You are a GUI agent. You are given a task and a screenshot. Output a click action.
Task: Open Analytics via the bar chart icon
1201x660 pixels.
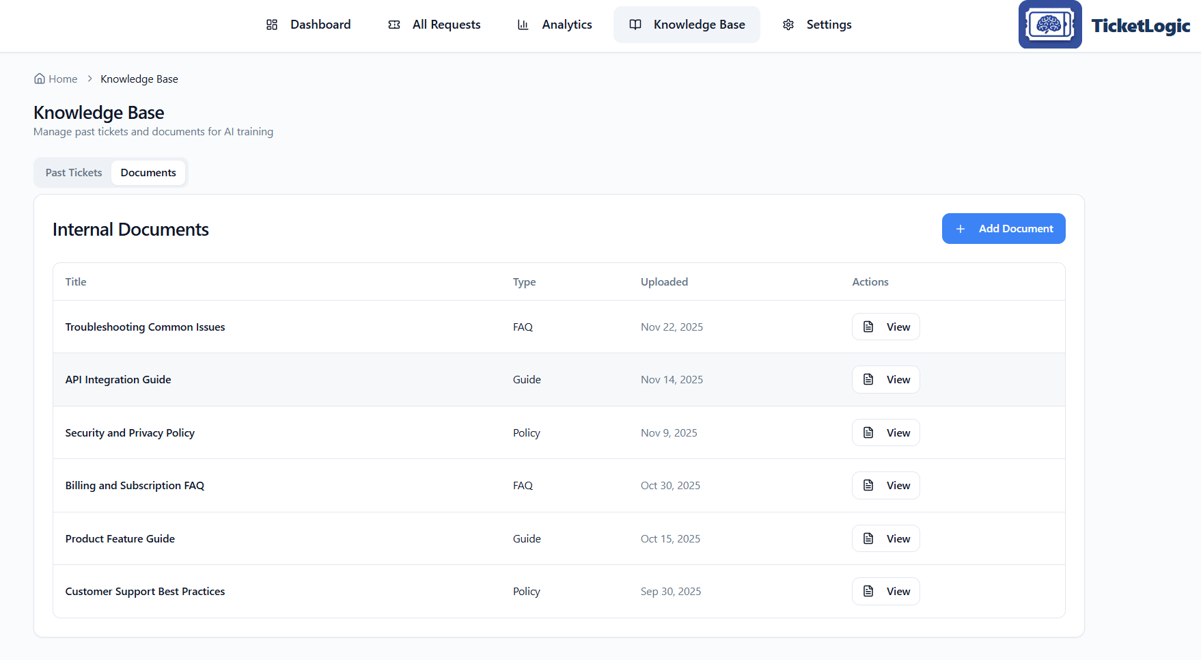point(523,24)
